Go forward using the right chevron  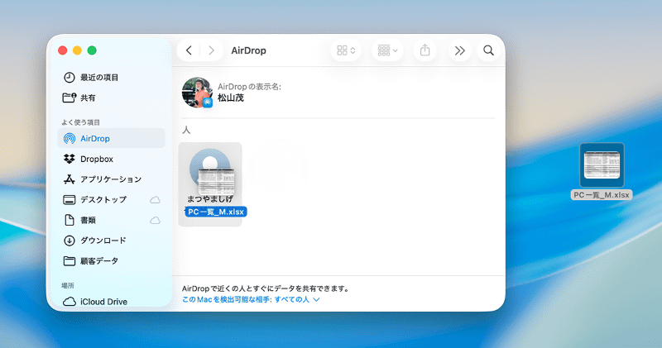(211, 50)
